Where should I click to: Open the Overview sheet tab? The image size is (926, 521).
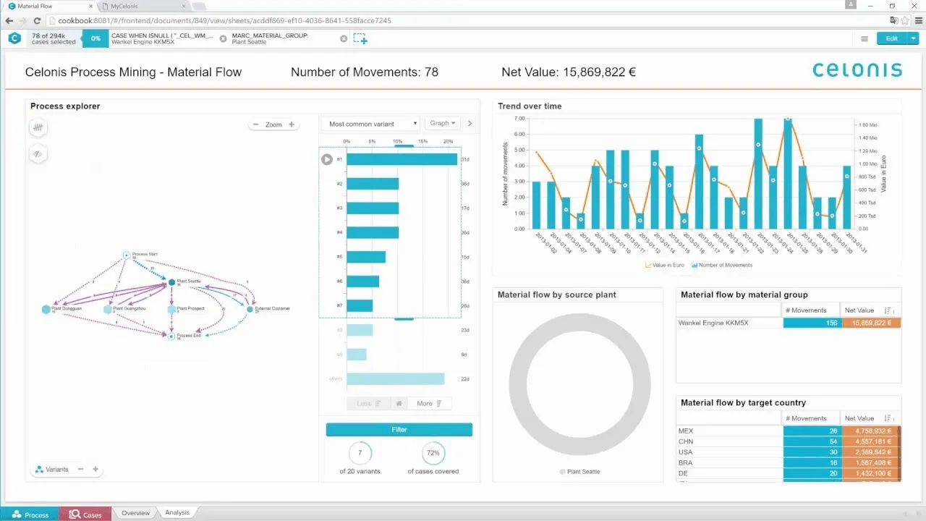(x=135, y=513)
